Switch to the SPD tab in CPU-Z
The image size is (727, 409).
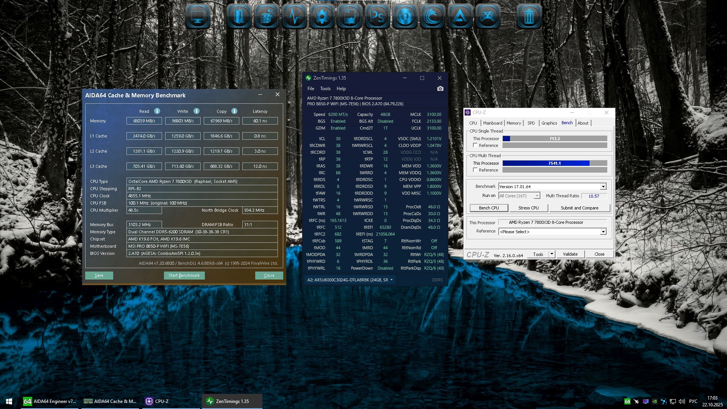click(x=531, y=123)
